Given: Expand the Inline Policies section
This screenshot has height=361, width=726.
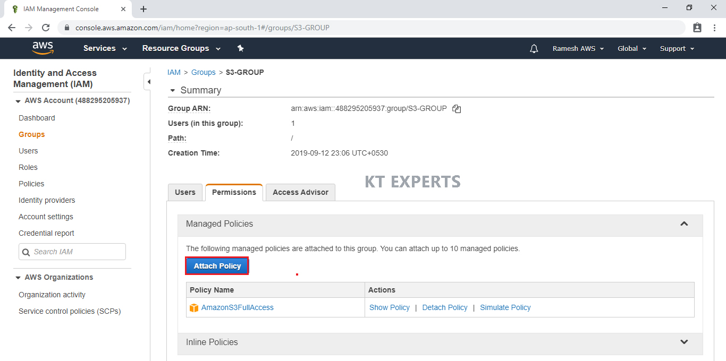Looking at the screenshot, I should [684, 342].
